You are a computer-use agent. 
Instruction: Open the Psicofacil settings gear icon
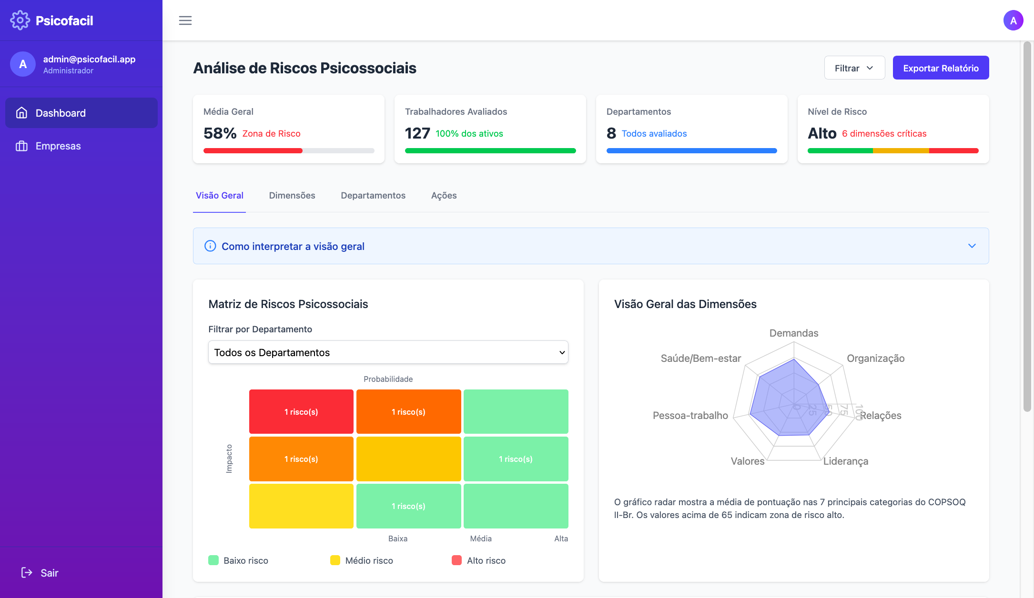click(x=20, y=20)
